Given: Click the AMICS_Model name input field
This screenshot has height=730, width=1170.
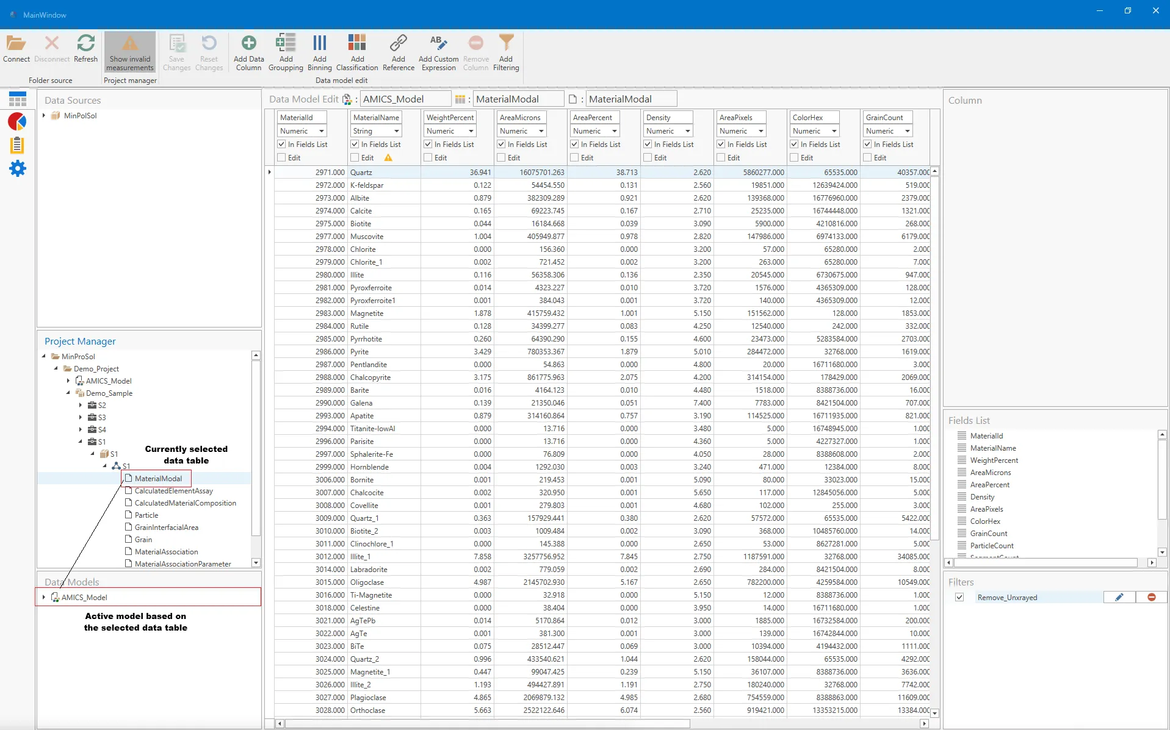Looking at the screenshot, I should click(405, 99).
